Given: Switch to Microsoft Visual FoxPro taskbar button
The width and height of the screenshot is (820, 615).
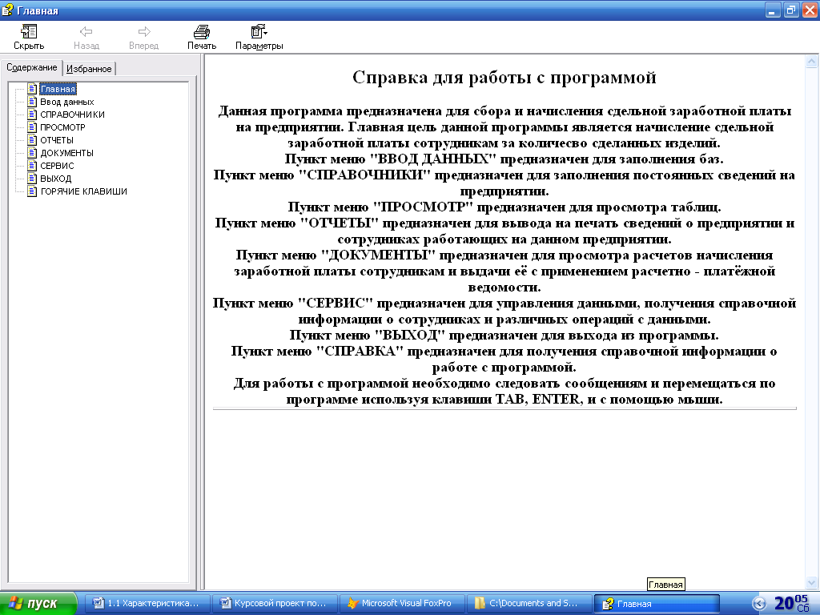Looking at the screenshot, I should [401, 603].
